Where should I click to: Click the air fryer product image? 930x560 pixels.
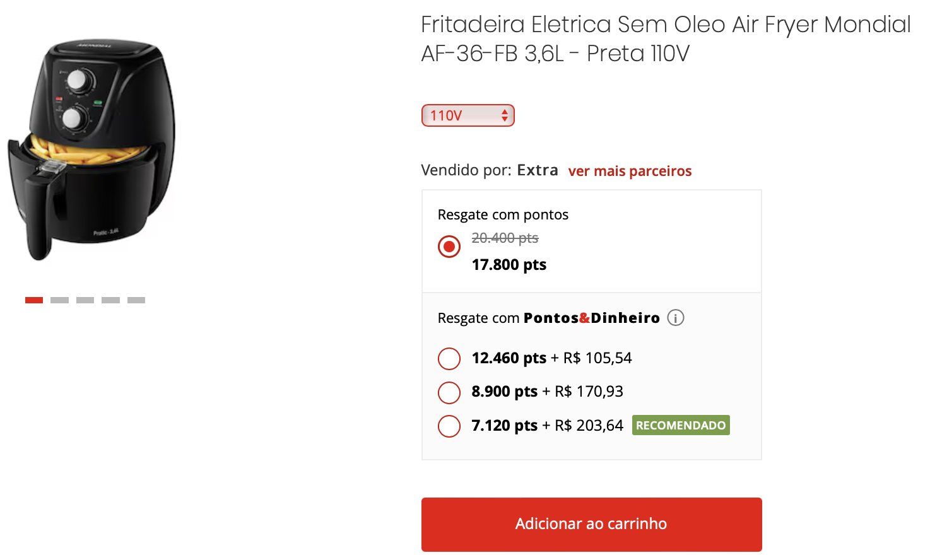91,150
